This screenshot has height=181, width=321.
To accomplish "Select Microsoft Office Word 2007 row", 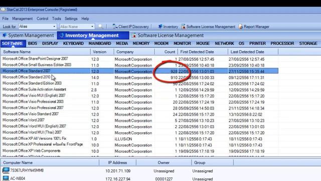I will [x=139, y=121].
